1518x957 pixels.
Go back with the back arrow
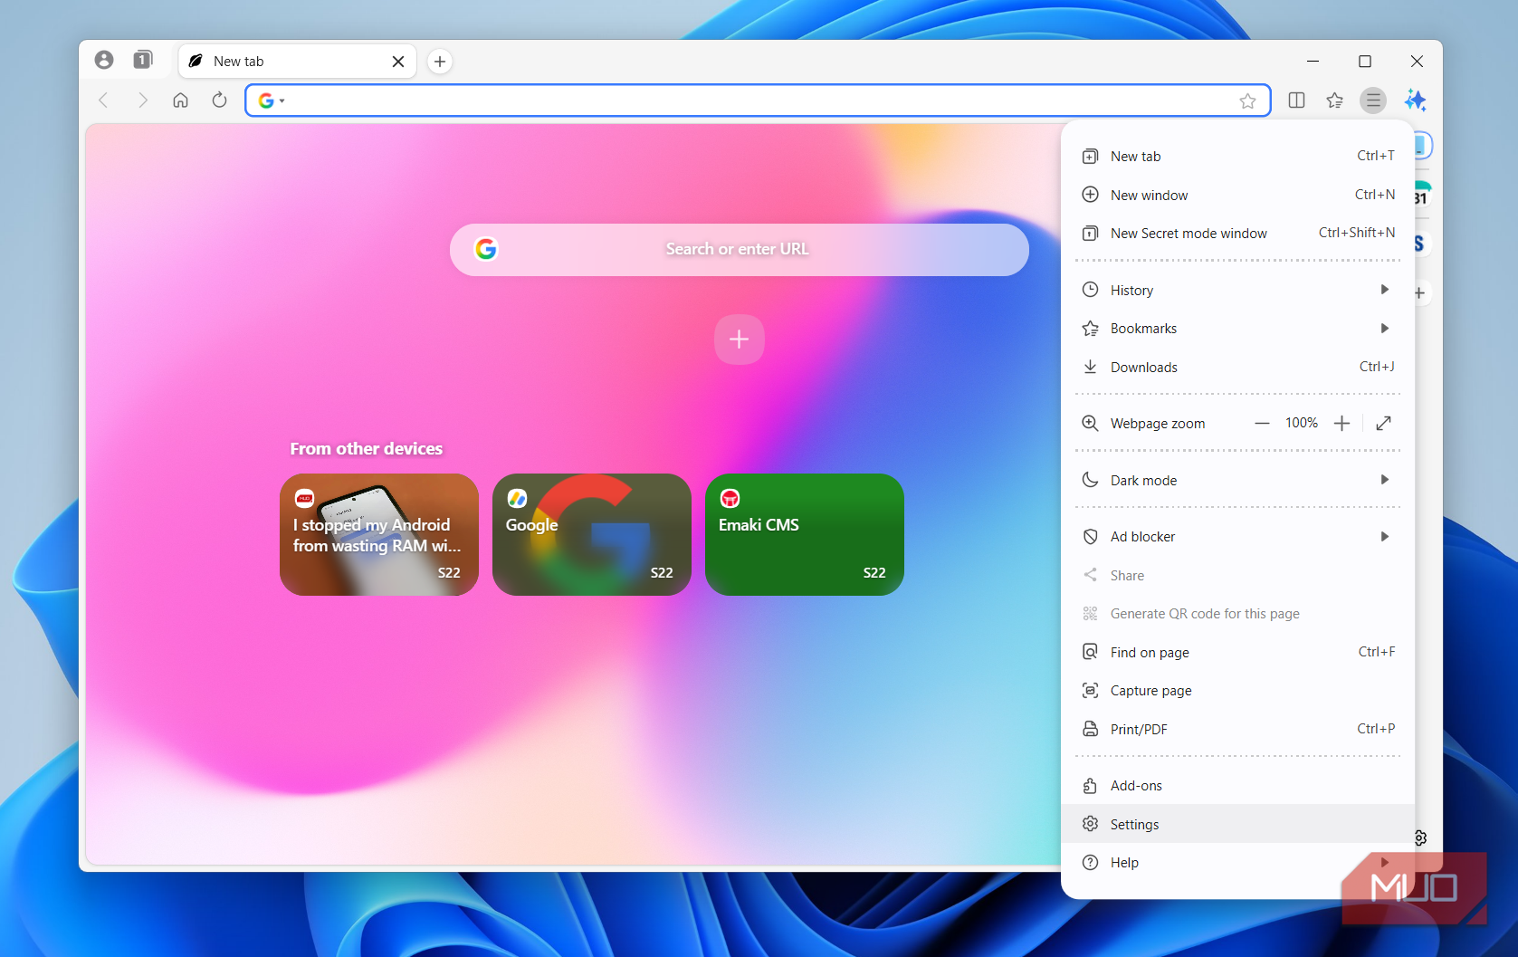coord(103,100)
